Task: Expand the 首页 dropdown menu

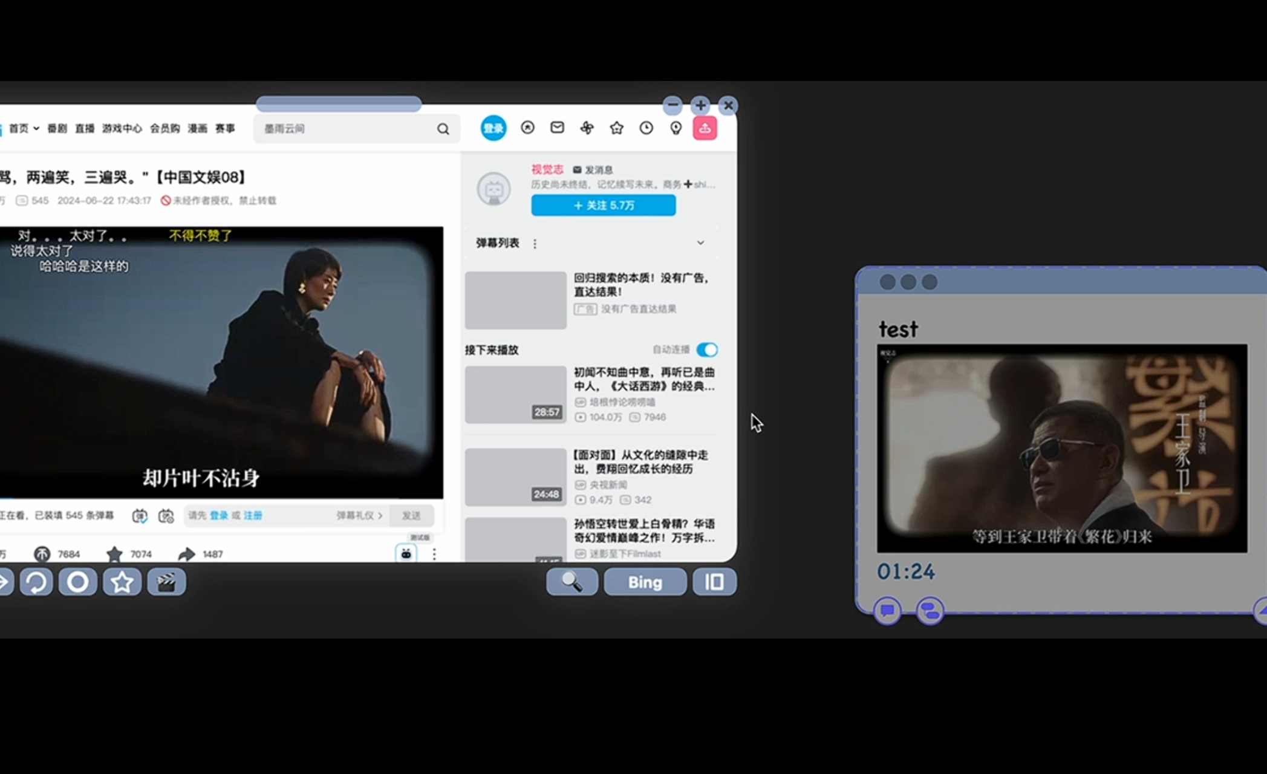Action: pos(24,128)
